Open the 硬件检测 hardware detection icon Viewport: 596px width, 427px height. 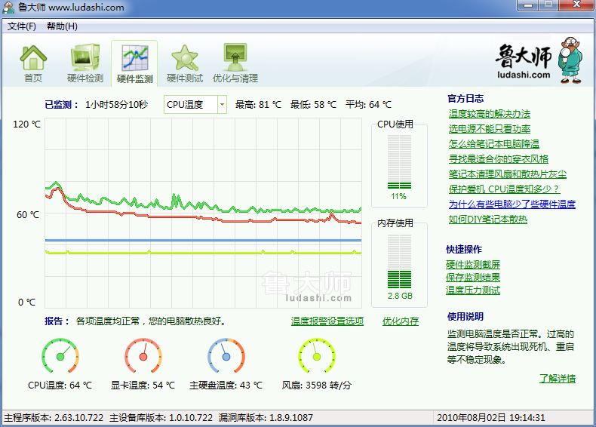coord(84,57)
